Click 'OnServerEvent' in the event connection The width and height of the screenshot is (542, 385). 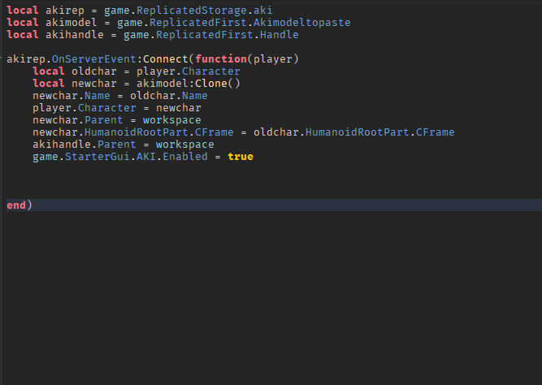point(94,59)
